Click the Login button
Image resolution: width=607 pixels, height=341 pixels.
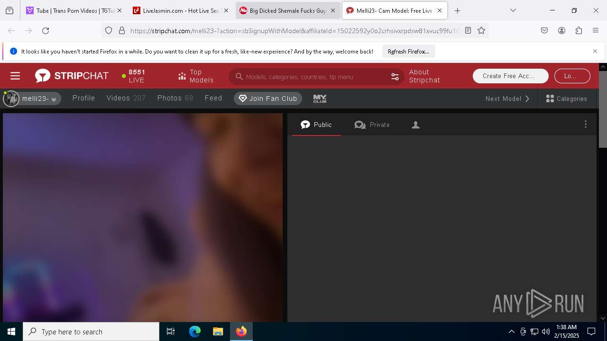[572, 76]
